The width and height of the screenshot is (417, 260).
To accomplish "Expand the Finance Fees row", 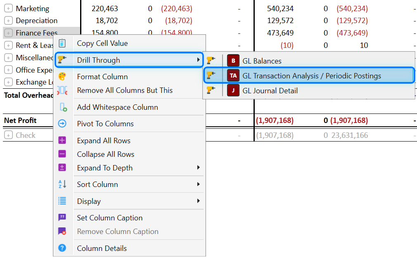I will [x=8, y=33].
